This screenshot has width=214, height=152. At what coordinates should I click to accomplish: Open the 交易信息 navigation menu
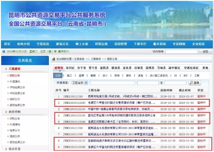[x=42, y=44]
